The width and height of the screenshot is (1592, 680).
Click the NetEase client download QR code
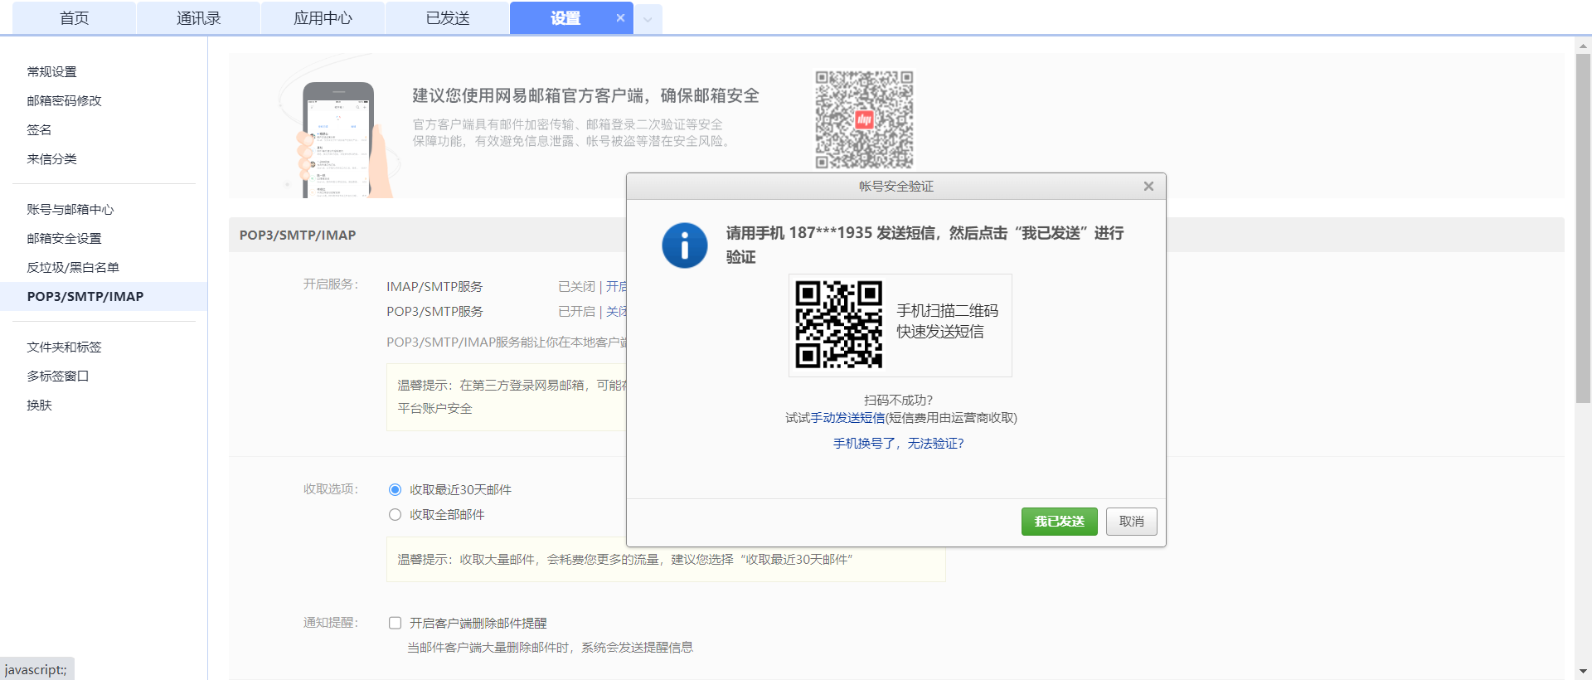pyautogui.click(x=864, y=119)
